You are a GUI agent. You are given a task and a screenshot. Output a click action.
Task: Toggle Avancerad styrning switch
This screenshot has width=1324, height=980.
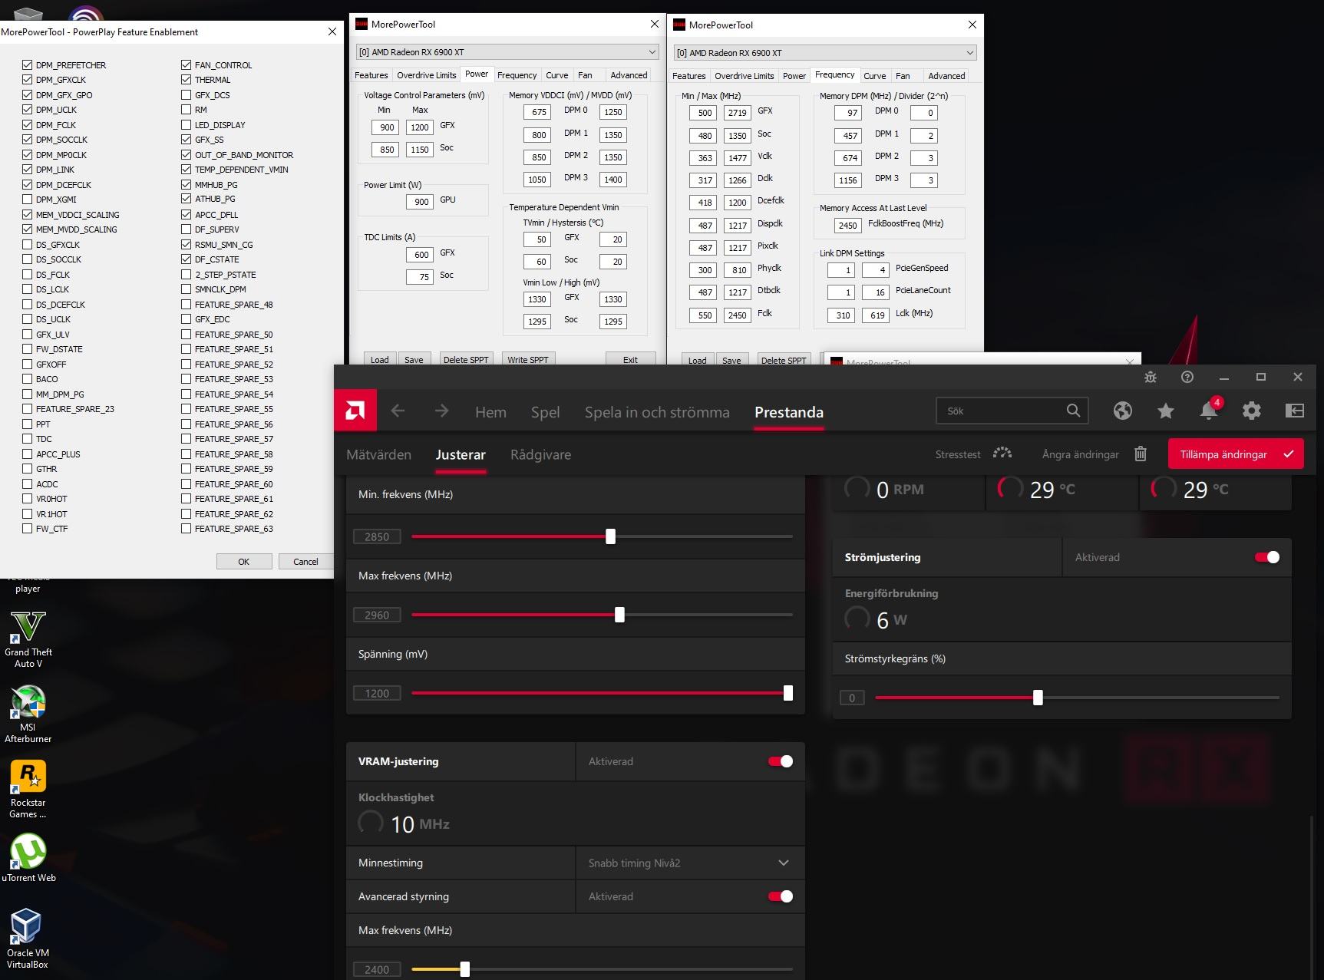[x=781, y=896]
